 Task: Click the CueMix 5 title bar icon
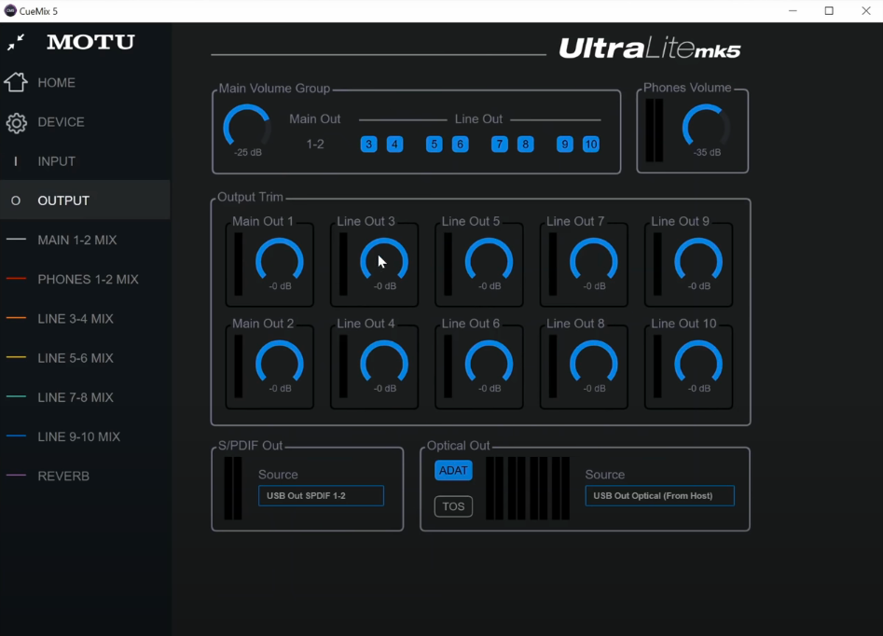tap(10, 11)
